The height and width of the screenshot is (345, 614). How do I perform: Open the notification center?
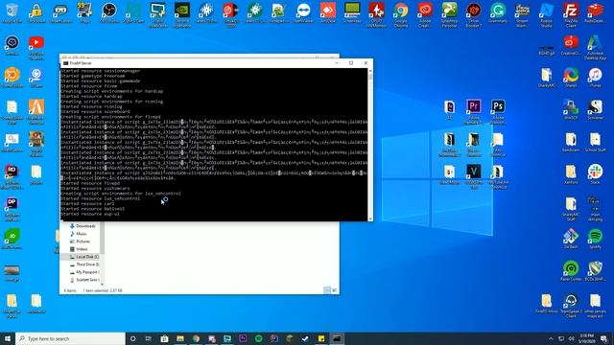click(603, 338)
